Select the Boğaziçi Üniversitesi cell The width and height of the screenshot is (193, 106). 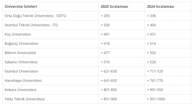click(21, 43)
